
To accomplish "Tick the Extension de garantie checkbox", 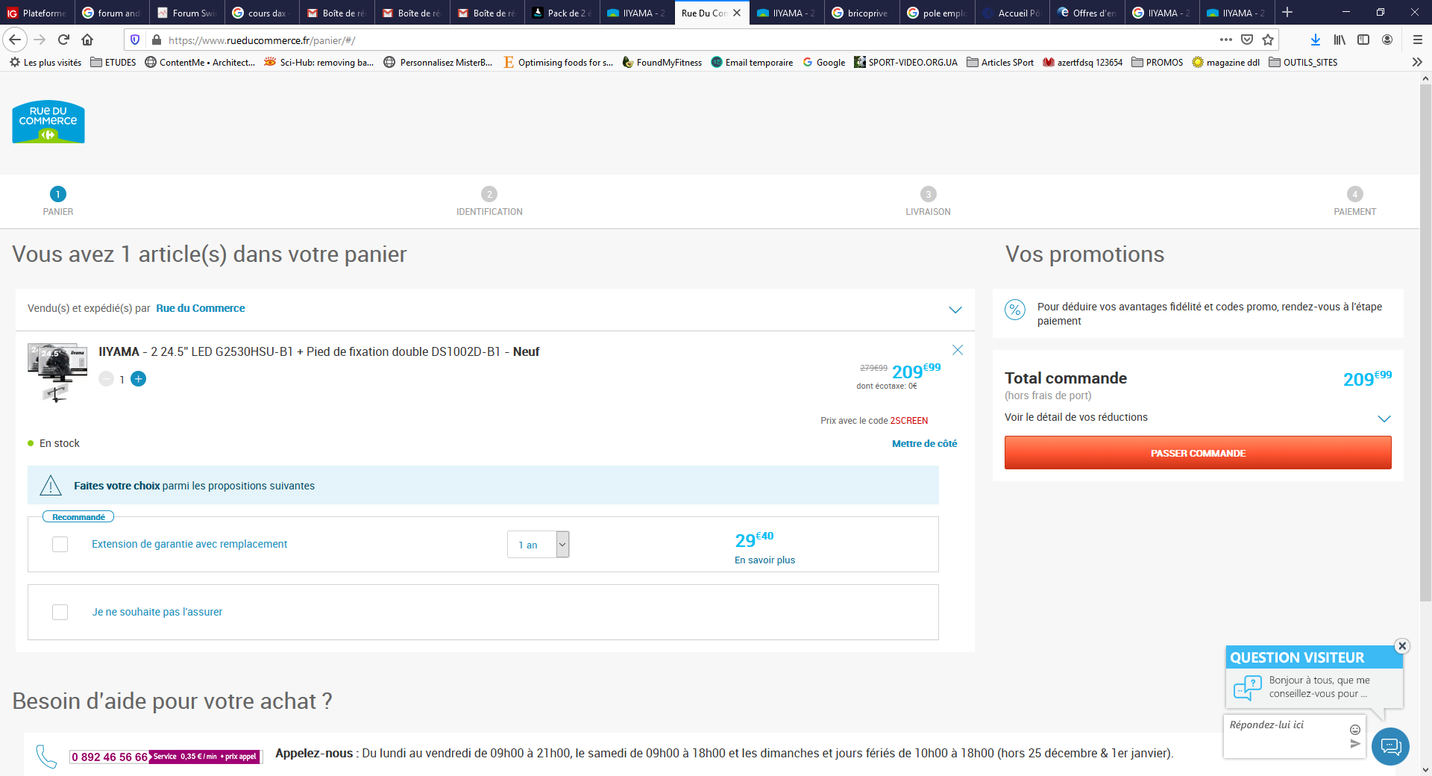I will click(60, 545).
